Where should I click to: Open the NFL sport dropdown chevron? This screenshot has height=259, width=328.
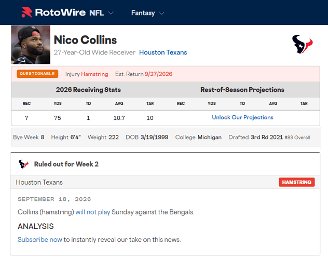point(111,13)
